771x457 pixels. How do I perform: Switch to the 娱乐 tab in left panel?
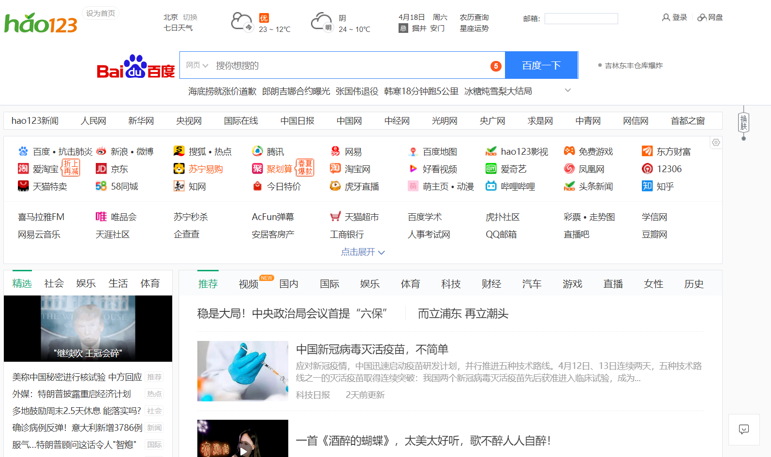point(86,283)
